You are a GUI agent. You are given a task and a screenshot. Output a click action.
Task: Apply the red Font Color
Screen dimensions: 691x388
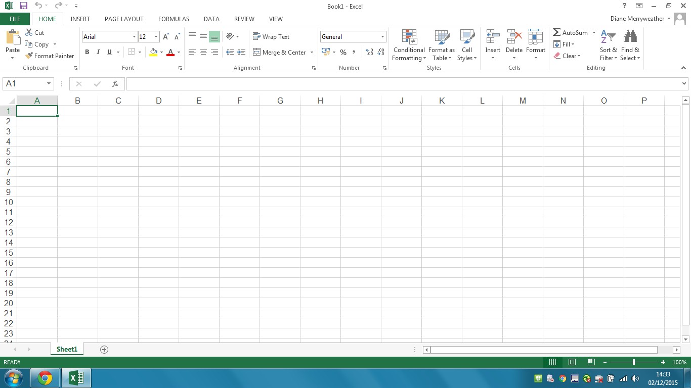pyautogui.click(x=170, y=52)
